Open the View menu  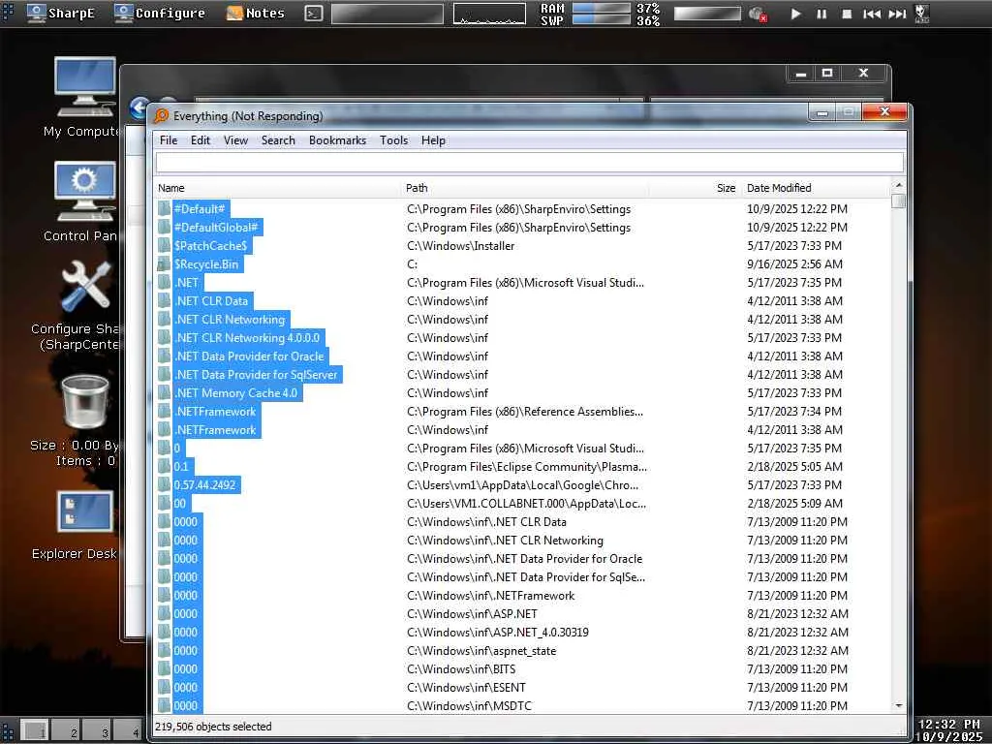coord(235,140)
